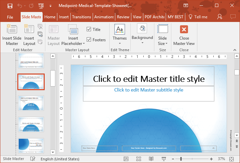240x163 pixels.
Task: Expand the Insert Placeholder dropdown arrow
Action: tap(84, 44)
